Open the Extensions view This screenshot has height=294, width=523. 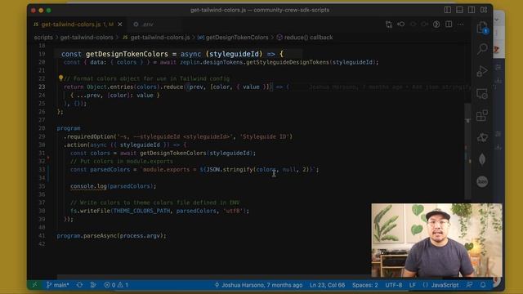(x=482, y=116)
